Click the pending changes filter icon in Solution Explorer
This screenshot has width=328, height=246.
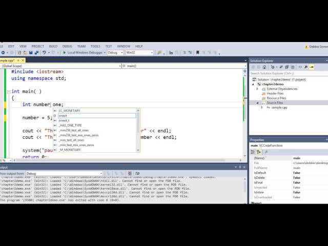pos(272,67)
